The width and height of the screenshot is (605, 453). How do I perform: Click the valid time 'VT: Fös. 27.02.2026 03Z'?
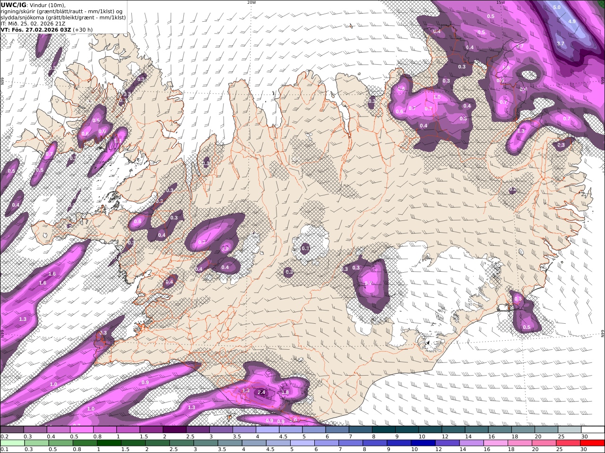coord(36,30)
